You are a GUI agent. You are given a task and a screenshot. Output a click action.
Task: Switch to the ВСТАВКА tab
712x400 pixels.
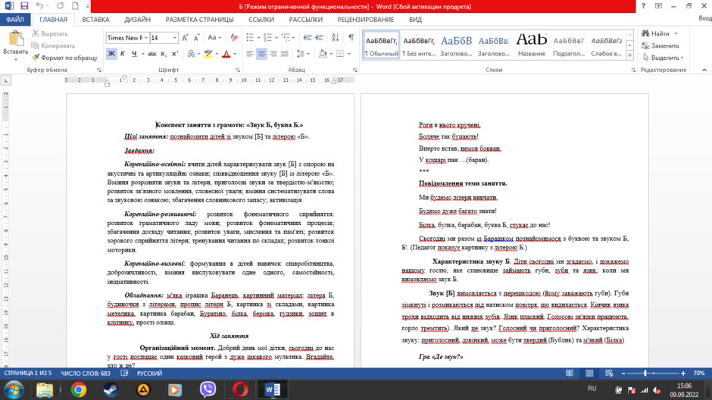(95, 20)
